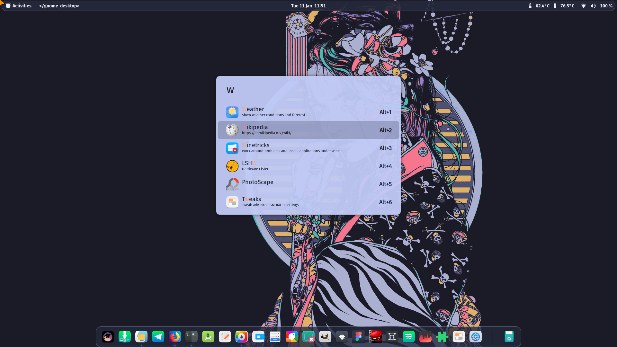617x347 pixels.
Task: Open the form dialog designer dock icon
Action: pos(275,337)
